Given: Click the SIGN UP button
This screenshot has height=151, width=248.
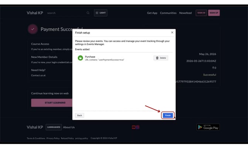Looking at the screenshot, I should tap(214, 13).
